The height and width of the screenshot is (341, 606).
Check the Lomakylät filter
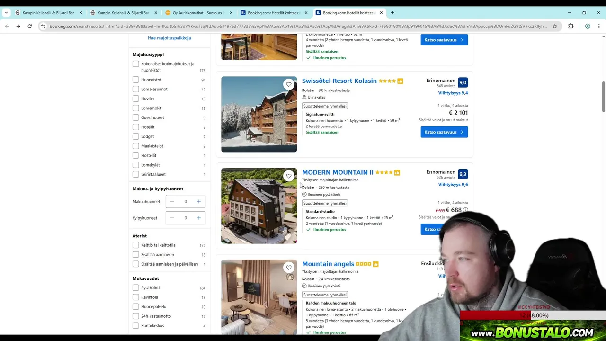[x=136, y=165]
